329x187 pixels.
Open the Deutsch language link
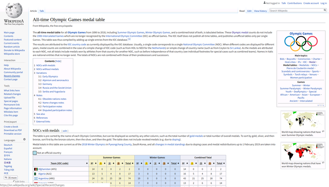8,145
